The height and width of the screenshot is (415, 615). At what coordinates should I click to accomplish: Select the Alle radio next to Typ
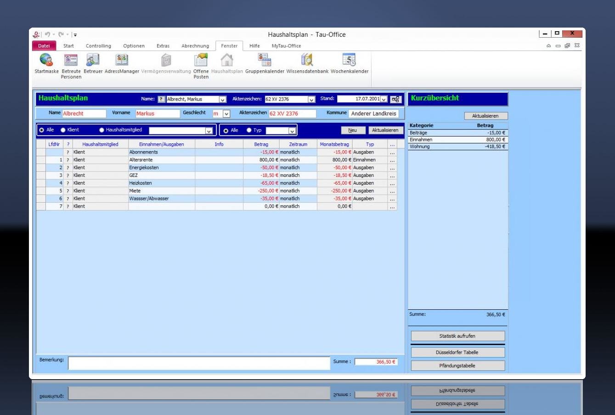pos(226,131)
